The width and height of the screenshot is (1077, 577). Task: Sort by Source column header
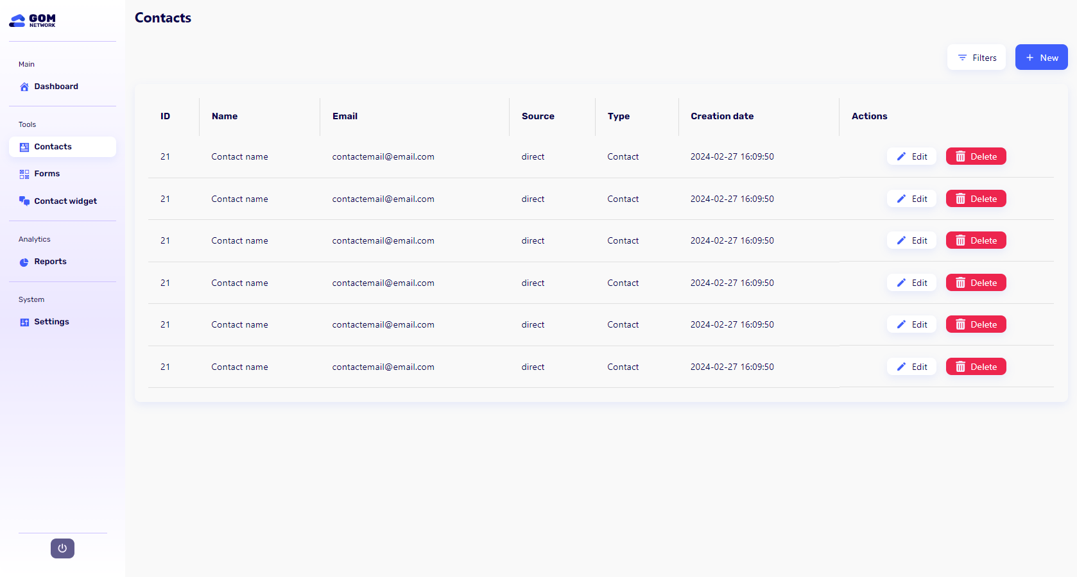538,116
